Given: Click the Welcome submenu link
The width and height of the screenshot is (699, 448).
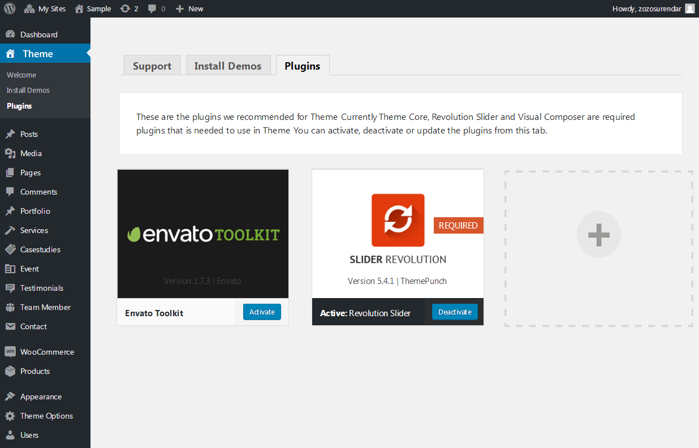Looking at the screenshot, I should coord(21,75).
